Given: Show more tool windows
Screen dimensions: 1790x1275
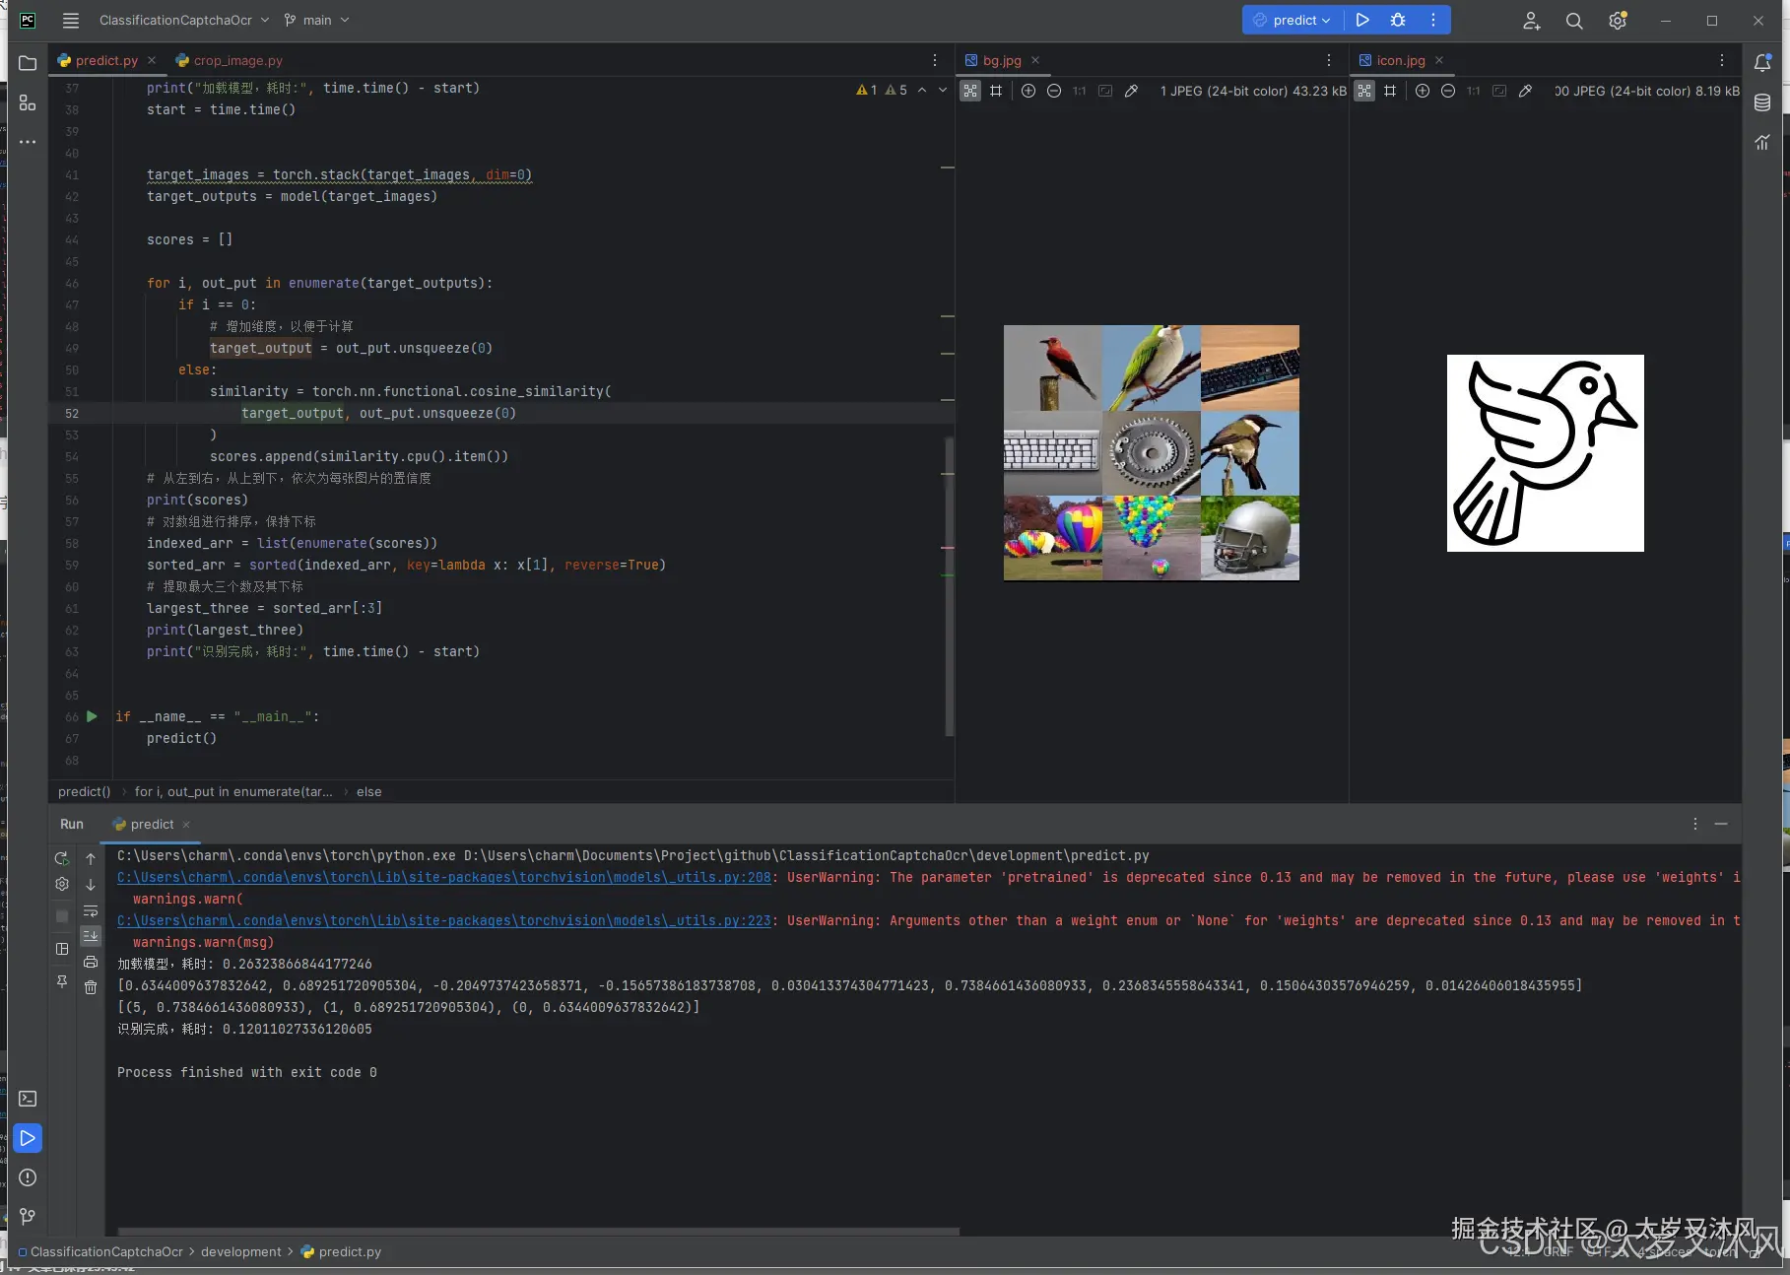Looking at the screenshot, I should [28, 142].
